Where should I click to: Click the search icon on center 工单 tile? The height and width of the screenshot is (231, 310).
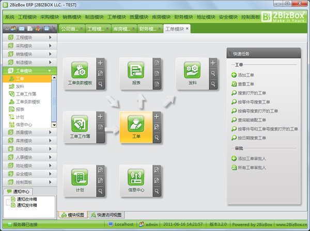tap(157, 138)
